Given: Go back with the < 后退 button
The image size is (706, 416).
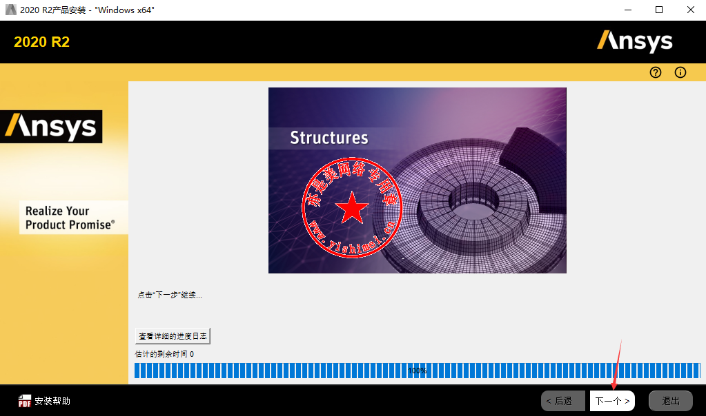Looking at the screenshot, I should 562,401.
